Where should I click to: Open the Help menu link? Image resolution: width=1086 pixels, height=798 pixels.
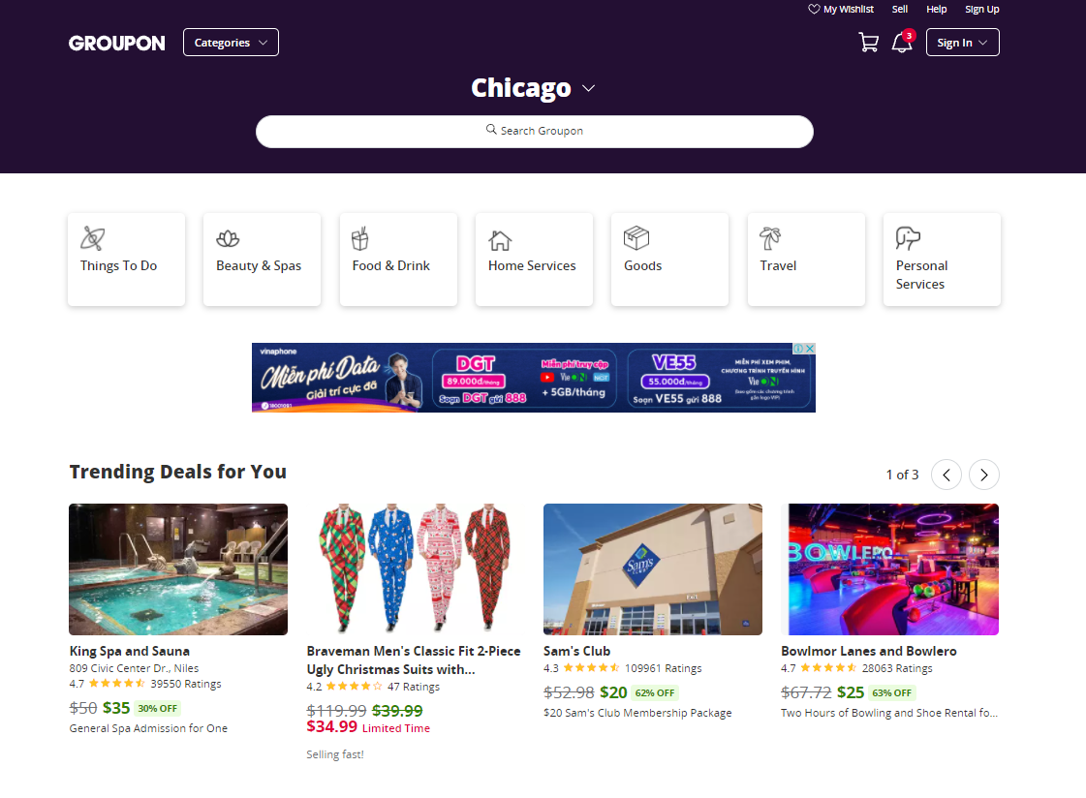[x=937, y=9]
